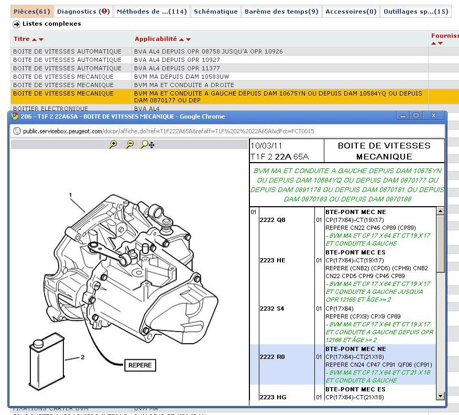Sort Applicabilité column ascending arrow
459x415 pixels.
pos(182,39)
